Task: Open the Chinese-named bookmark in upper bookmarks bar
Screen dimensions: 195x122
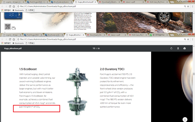Action: coord(30,10)
